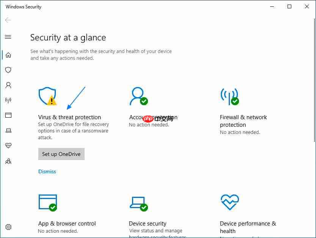Click the App & browser control sidebar icon
This screenshot has height=238, width=316.
click(x=8, y=115)
